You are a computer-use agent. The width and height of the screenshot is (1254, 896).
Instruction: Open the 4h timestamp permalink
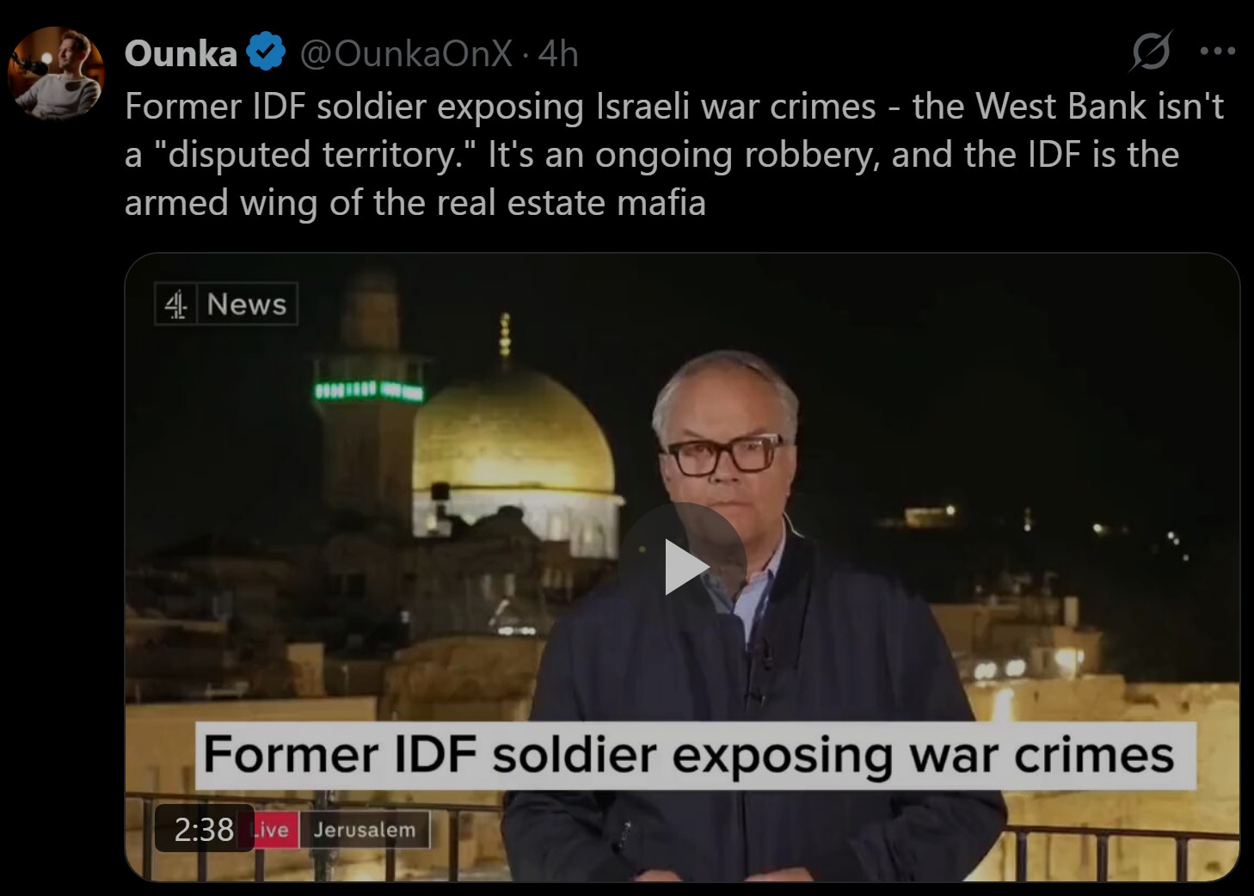558,53
